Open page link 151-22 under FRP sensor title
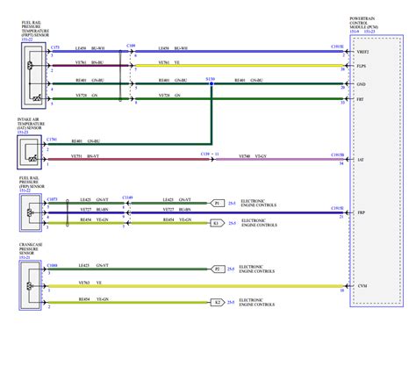Image resolution: width=416 pixels, height=373 pixels. pos(25,190)
